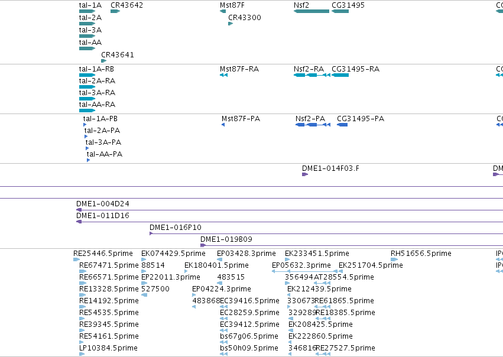This screenshot has height=357, width=503.
Task: Click the CR43642 gene label
Action: point(126,5)
